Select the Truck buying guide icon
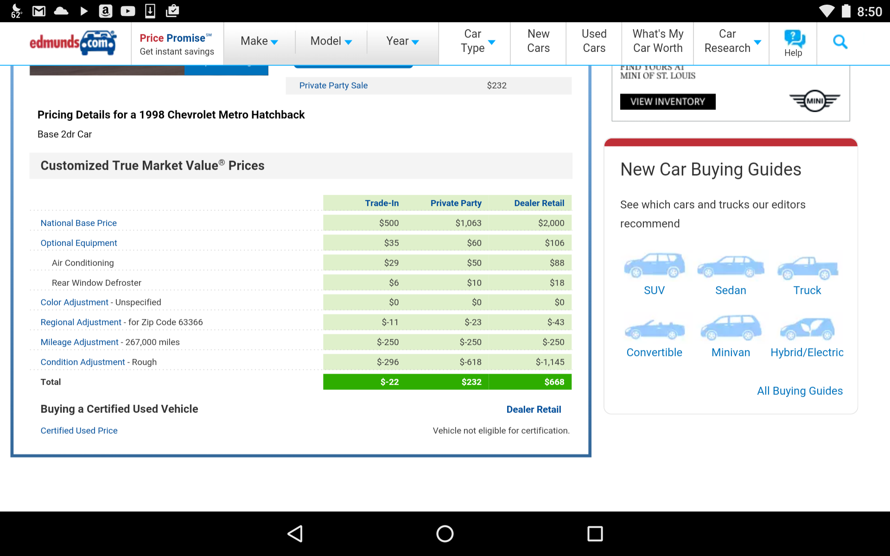890x556 pixels. point(807,267)
